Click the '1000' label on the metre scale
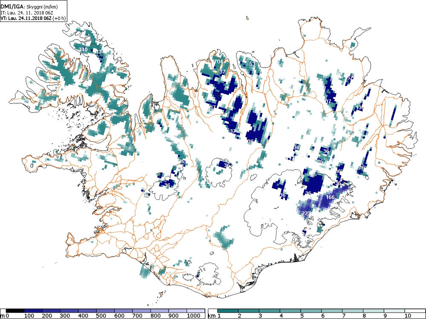 [193, 316]
